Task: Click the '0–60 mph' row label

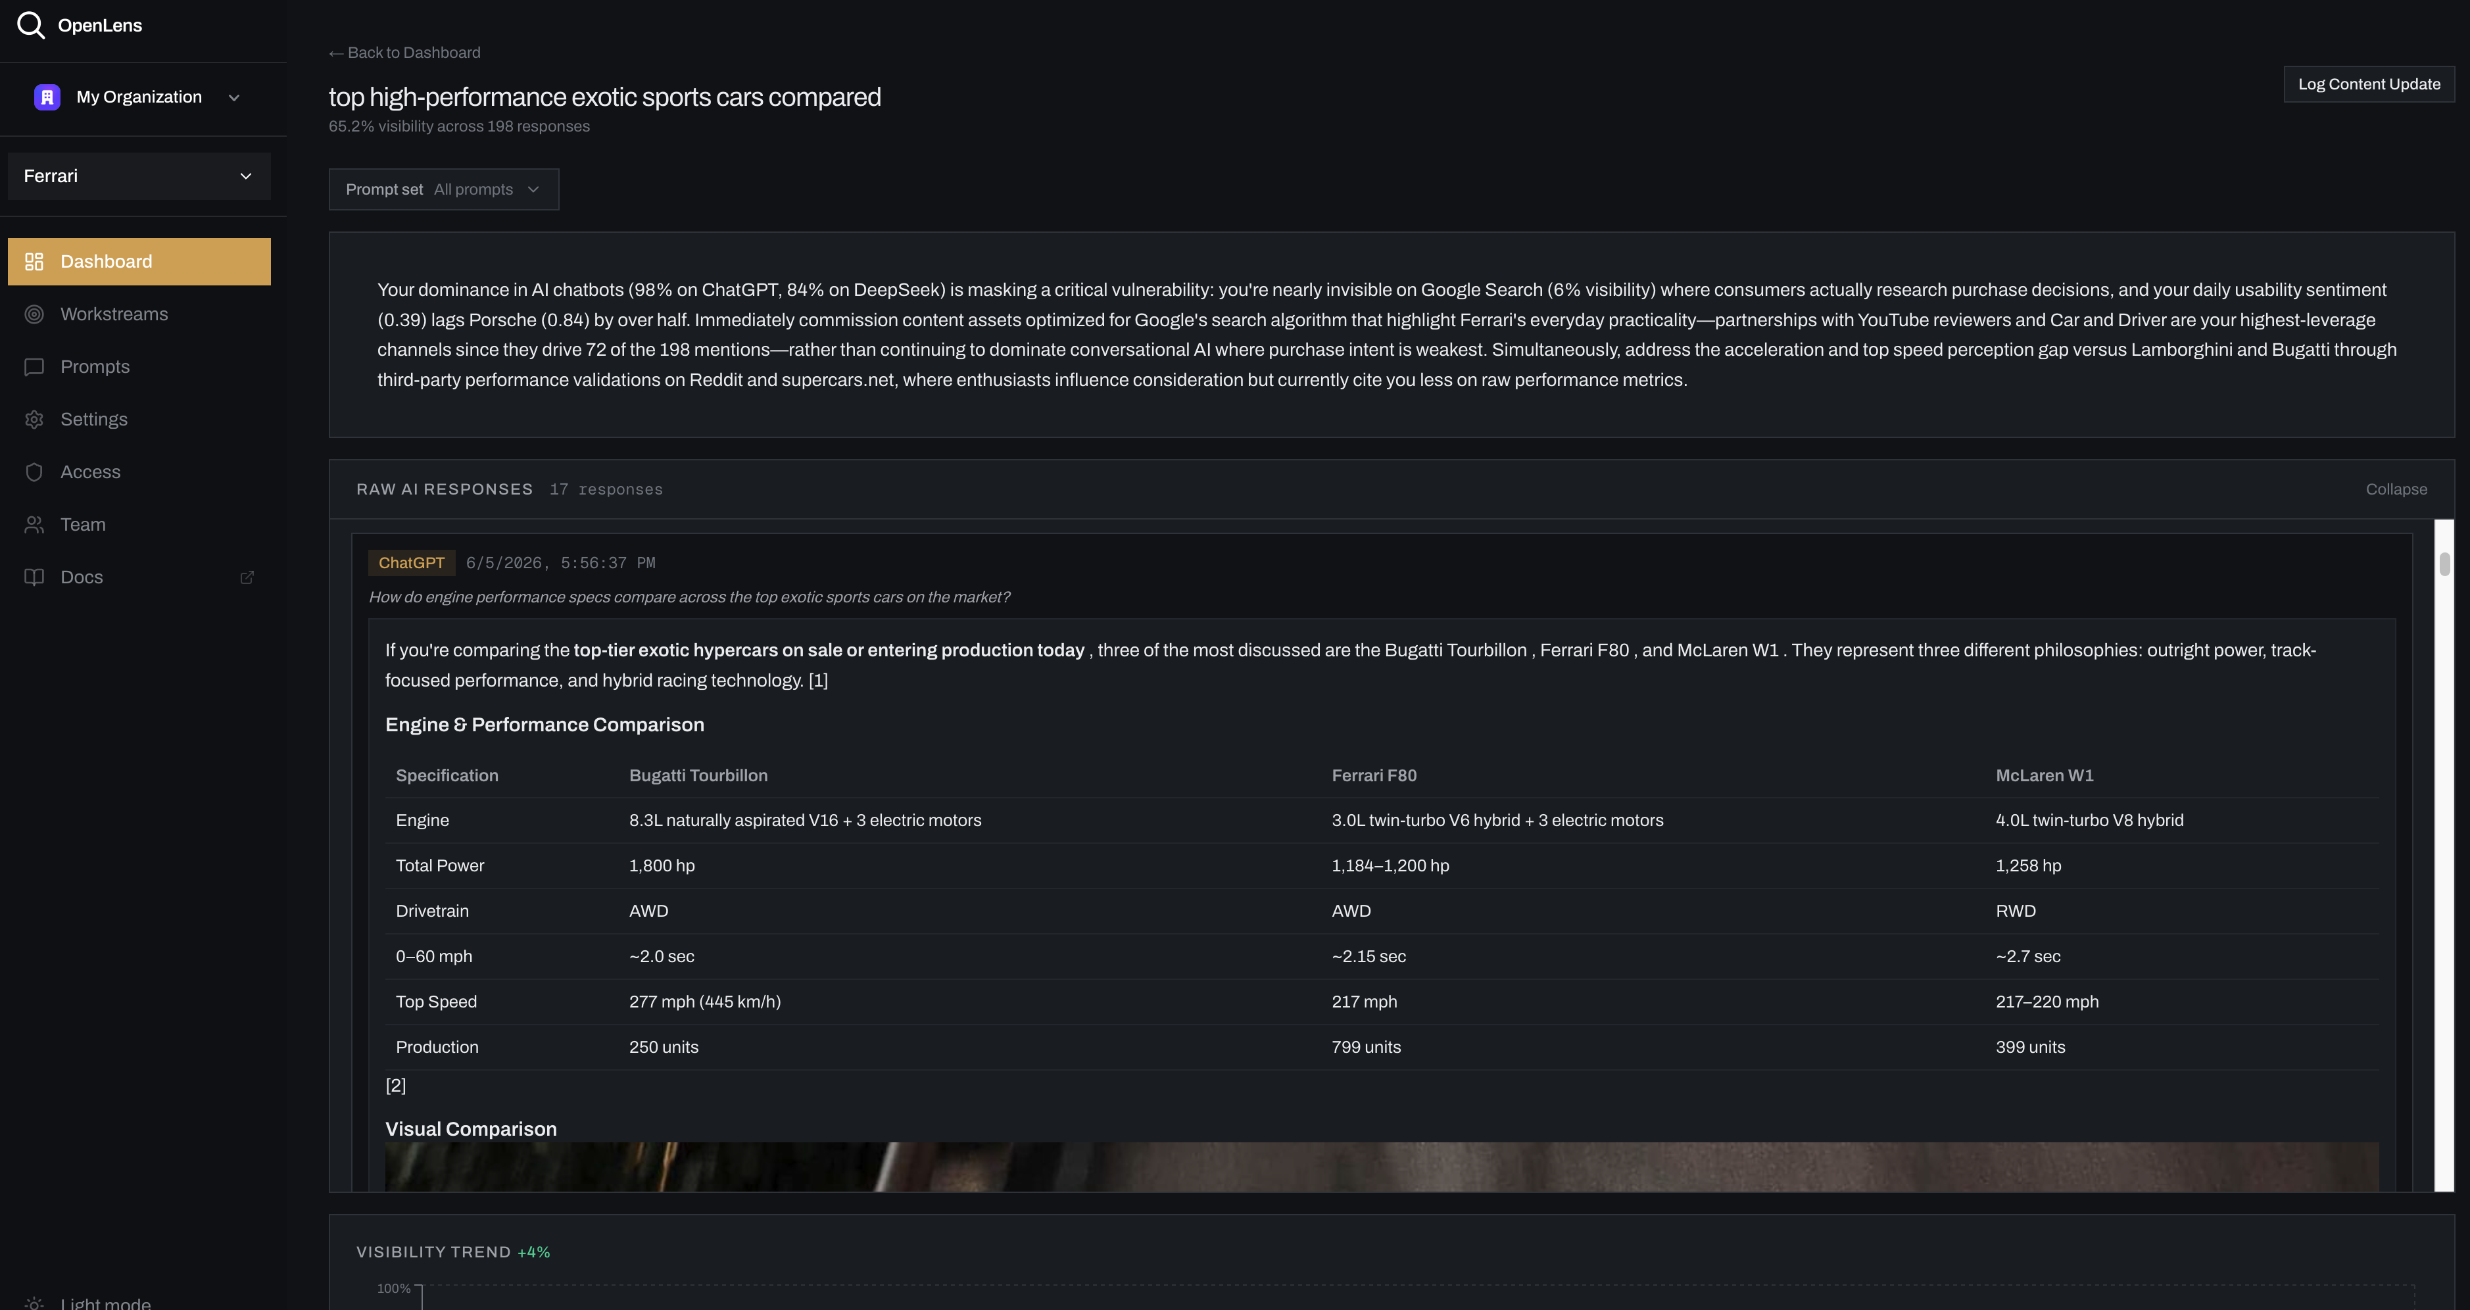Action: click(433, 957)
